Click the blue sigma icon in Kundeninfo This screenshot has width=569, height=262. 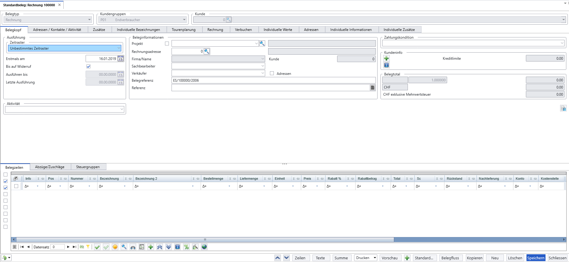[386, 65]
